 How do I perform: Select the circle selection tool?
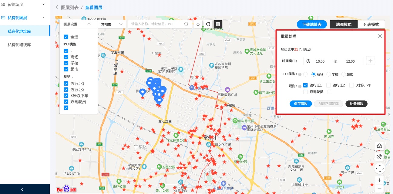coord(198,24)
